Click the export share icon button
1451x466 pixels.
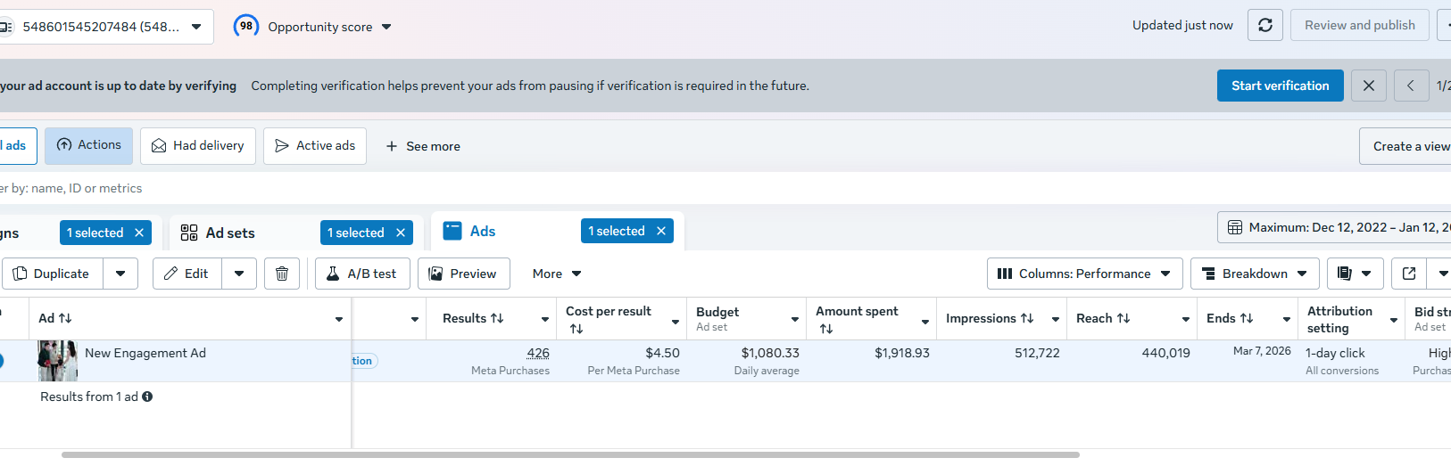[1409, 274]
